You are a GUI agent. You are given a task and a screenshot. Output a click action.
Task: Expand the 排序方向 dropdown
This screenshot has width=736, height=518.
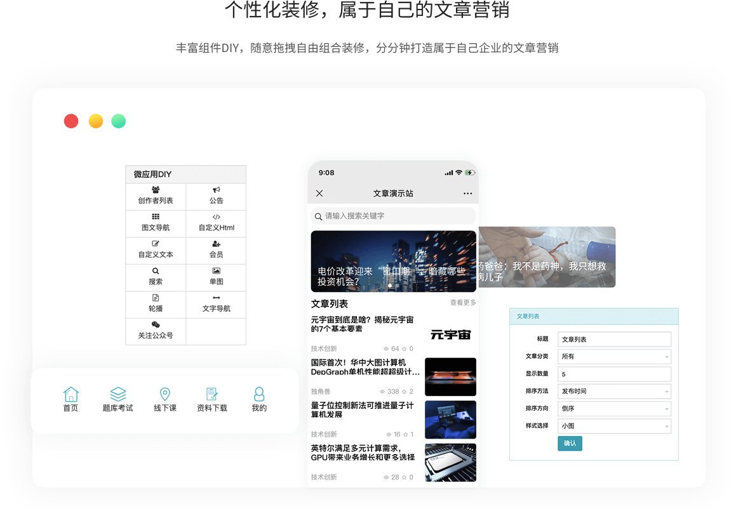613,409
